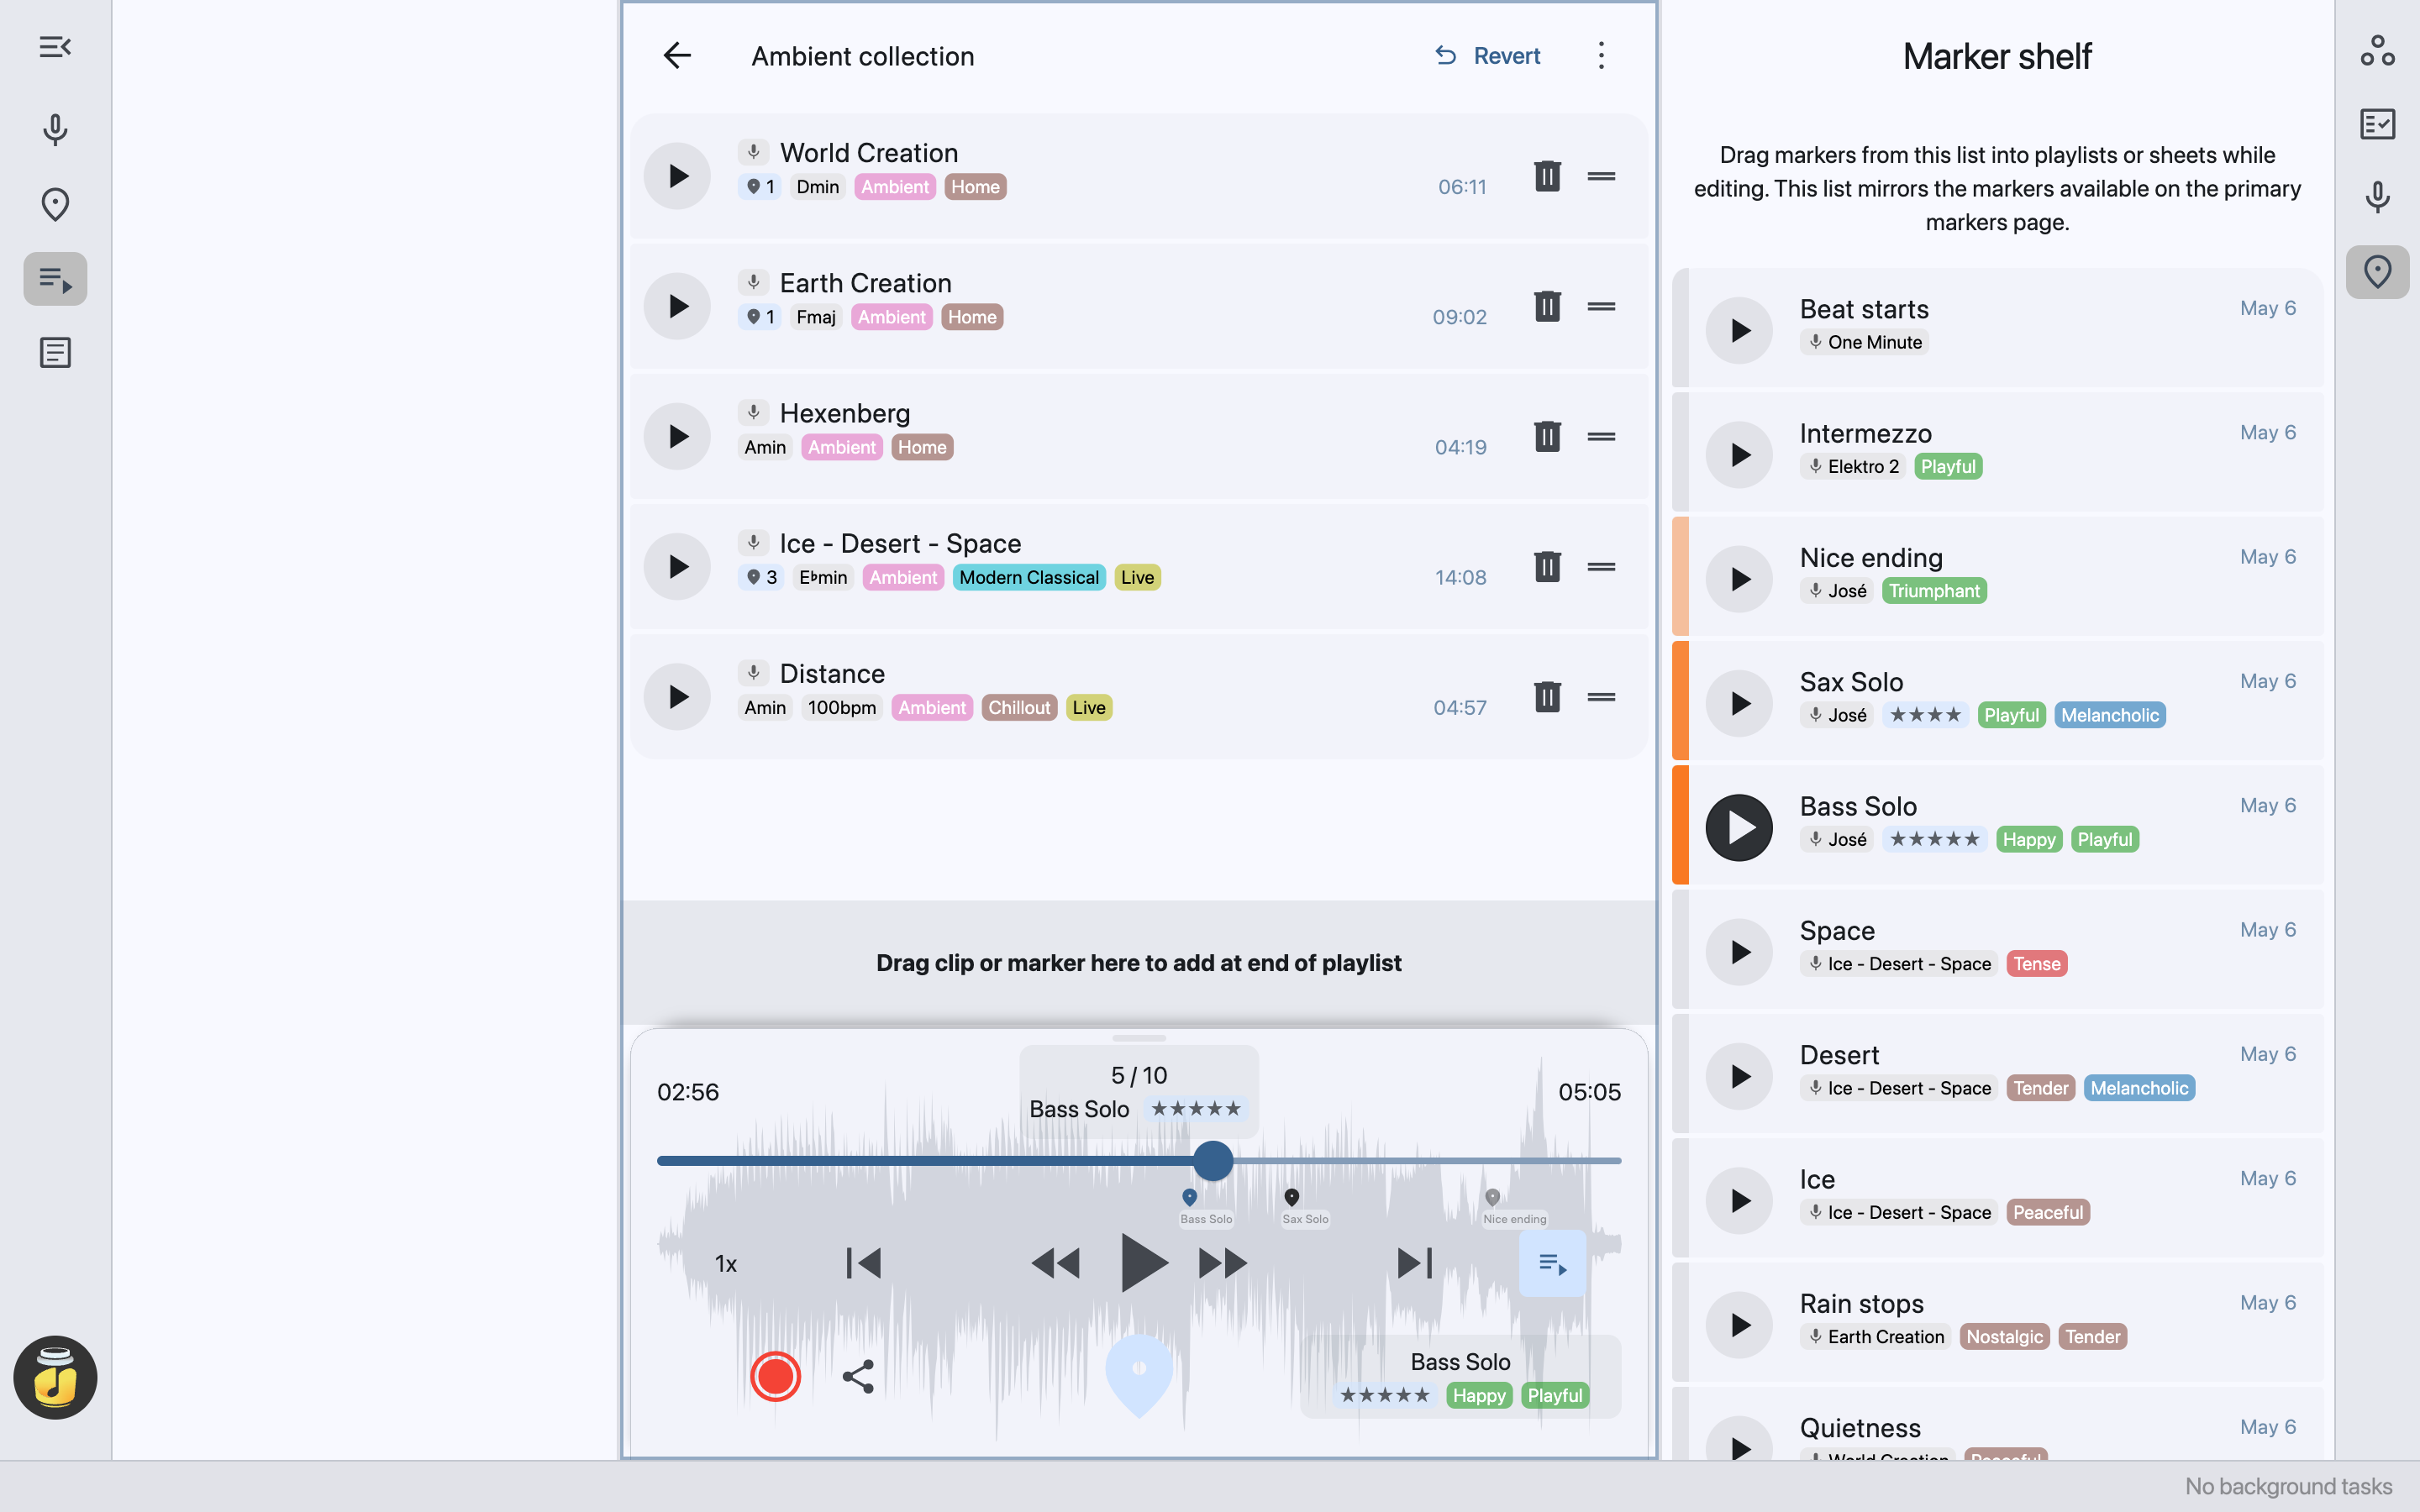Delete Earth Creation from playlist

1547,306
